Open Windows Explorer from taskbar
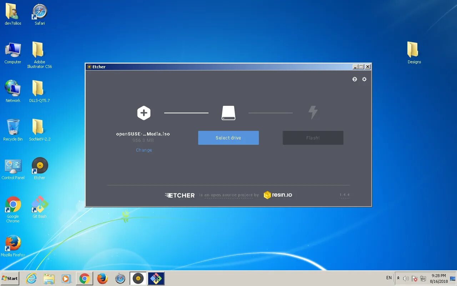 tap(49, 278)
